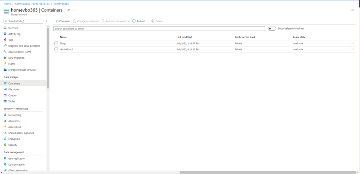Click the Access Control (IAM) icon
This screenshot has height=174, width=360.
pyautogui.click(x=5, y=52)
